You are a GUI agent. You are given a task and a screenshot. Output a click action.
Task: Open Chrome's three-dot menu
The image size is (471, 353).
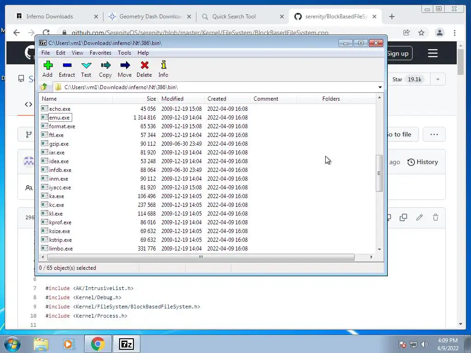pyautogui.click(x=455, y=33)
